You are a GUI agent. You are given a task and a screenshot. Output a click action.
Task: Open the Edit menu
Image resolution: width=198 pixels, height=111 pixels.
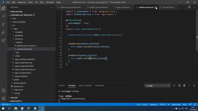14,2
